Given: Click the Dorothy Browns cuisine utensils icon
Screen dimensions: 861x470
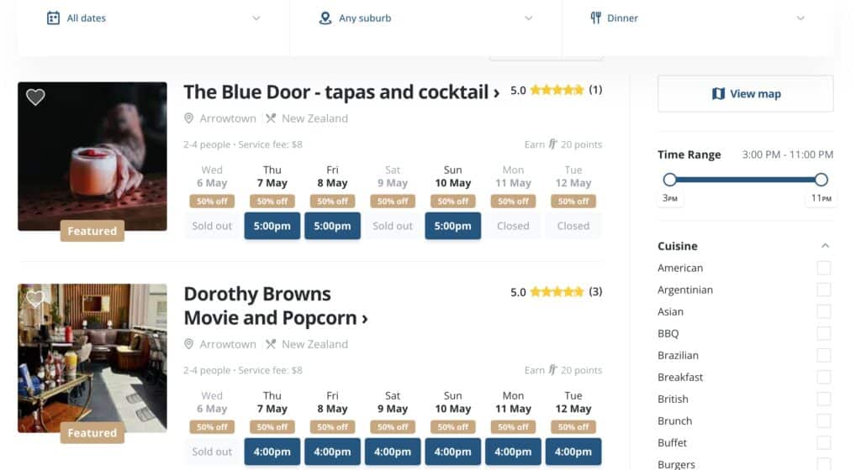Looking at the screenshot, I should coord(271,344).
